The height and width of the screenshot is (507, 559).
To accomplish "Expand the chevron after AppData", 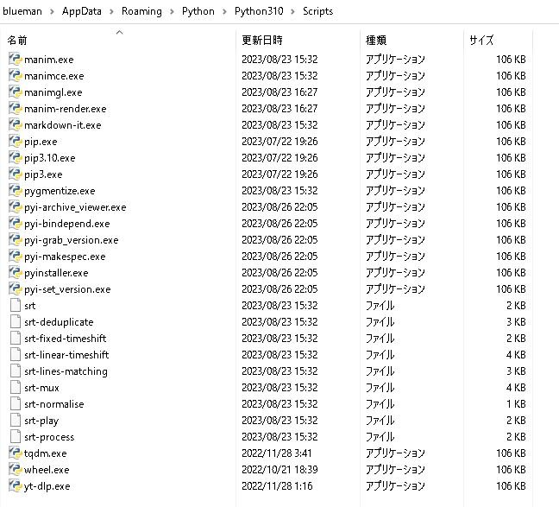I will [x=111, y=11].
